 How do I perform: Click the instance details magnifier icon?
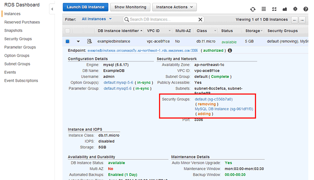click(x=89, y=41)
